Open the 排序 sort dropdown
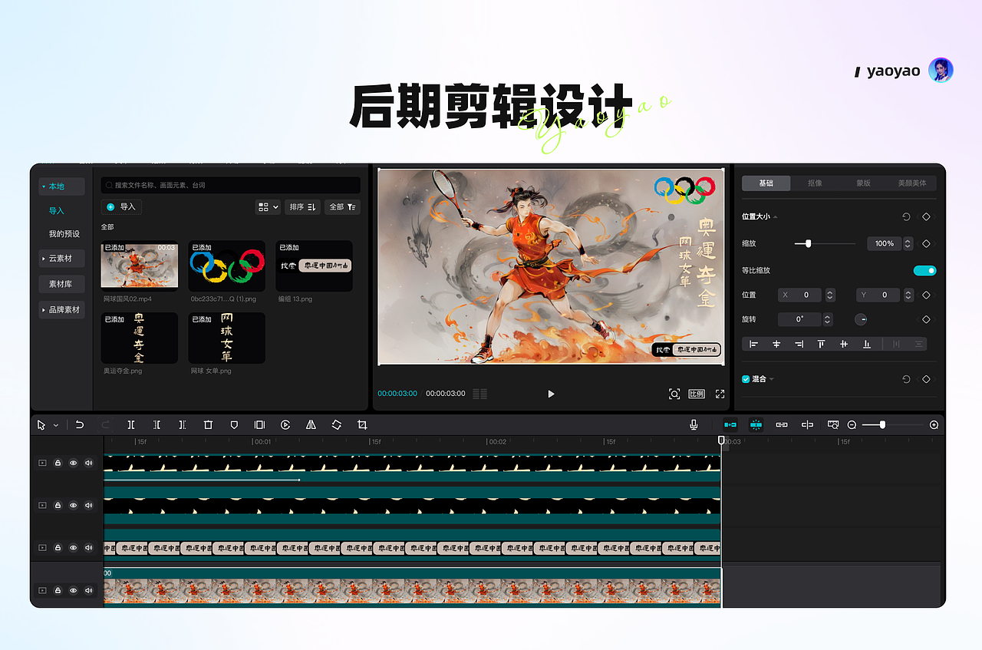This screenshot has width=982, height=650. tap(302, 206)
